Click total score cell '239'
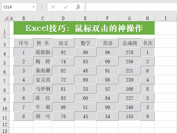The height and width of the screenshot is (133, 177). [x=129, y=80]
